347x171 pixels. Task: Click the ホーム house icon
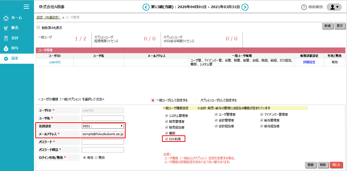coord(6,17)
